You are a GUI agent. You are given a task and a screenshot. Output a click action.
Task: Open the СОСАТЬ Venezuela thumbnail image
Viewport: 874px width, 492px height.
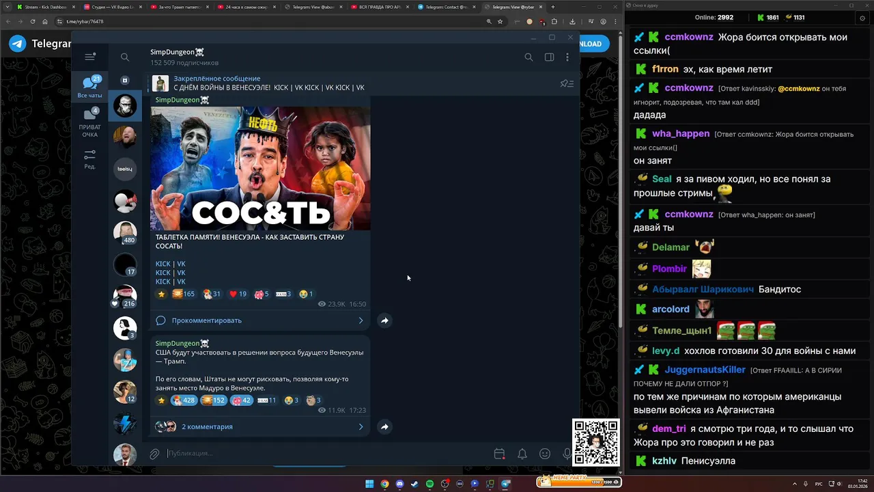pyautogui.click(x=260, y=168)
